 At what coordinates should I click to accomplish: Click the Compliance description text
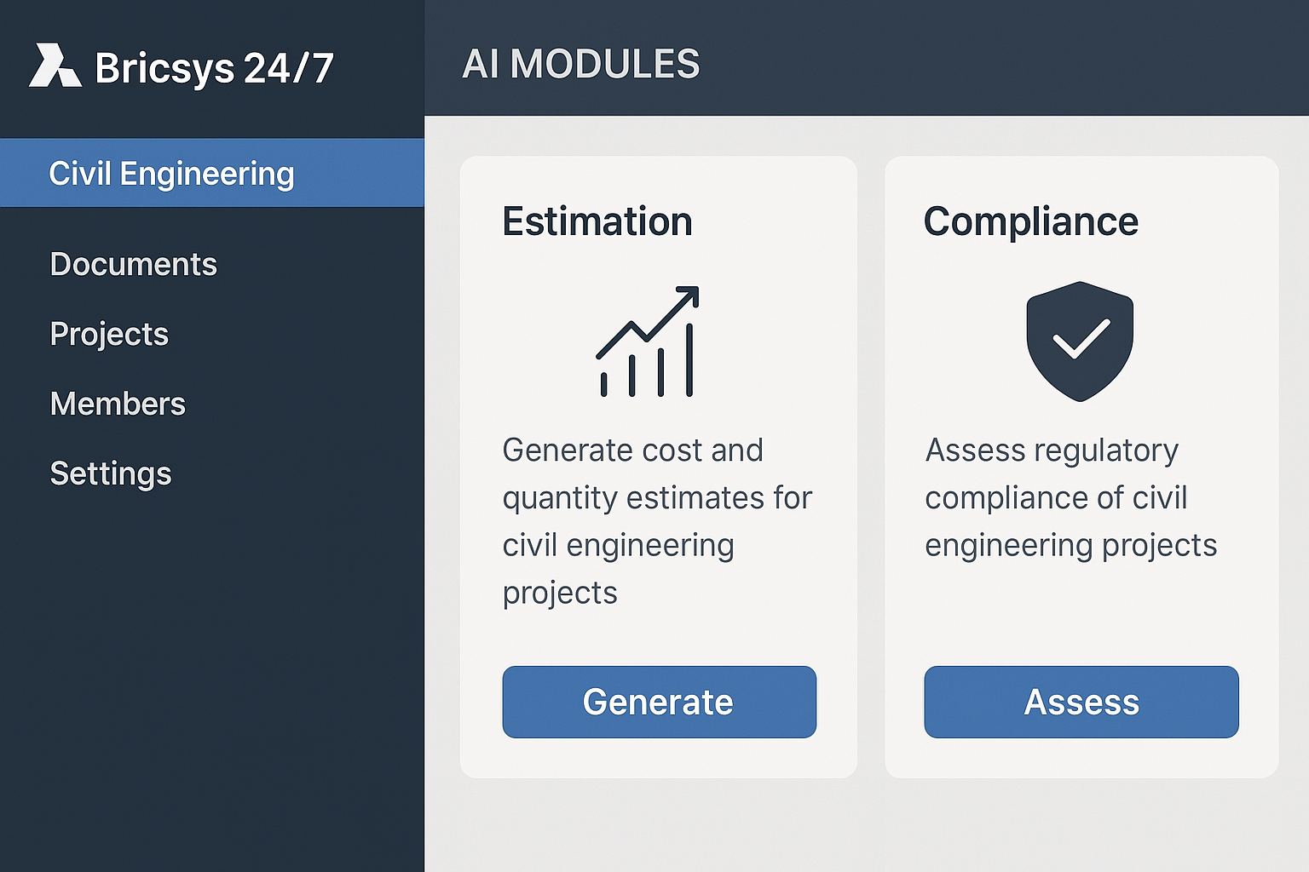pos(1070,497)
